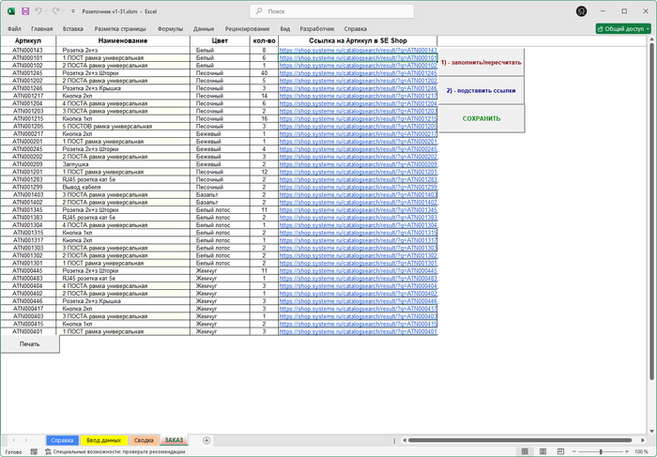Viewport: 657px width, 457px height.
Task: Click the Undo arrow icon
Action: click(x=38, y=11)
